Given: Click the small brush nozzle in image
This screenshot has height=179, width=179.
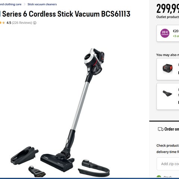Looking at the screenshot, I should [37, 172].
